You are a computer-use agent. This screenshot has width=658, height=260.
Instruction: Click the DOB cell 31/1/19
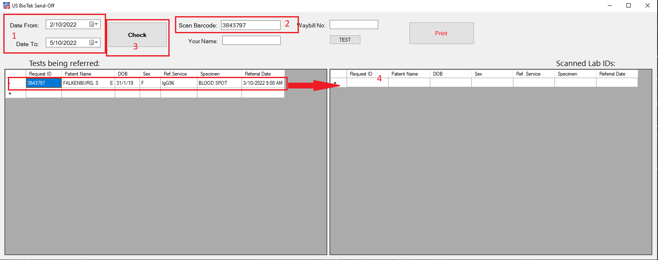128,83
